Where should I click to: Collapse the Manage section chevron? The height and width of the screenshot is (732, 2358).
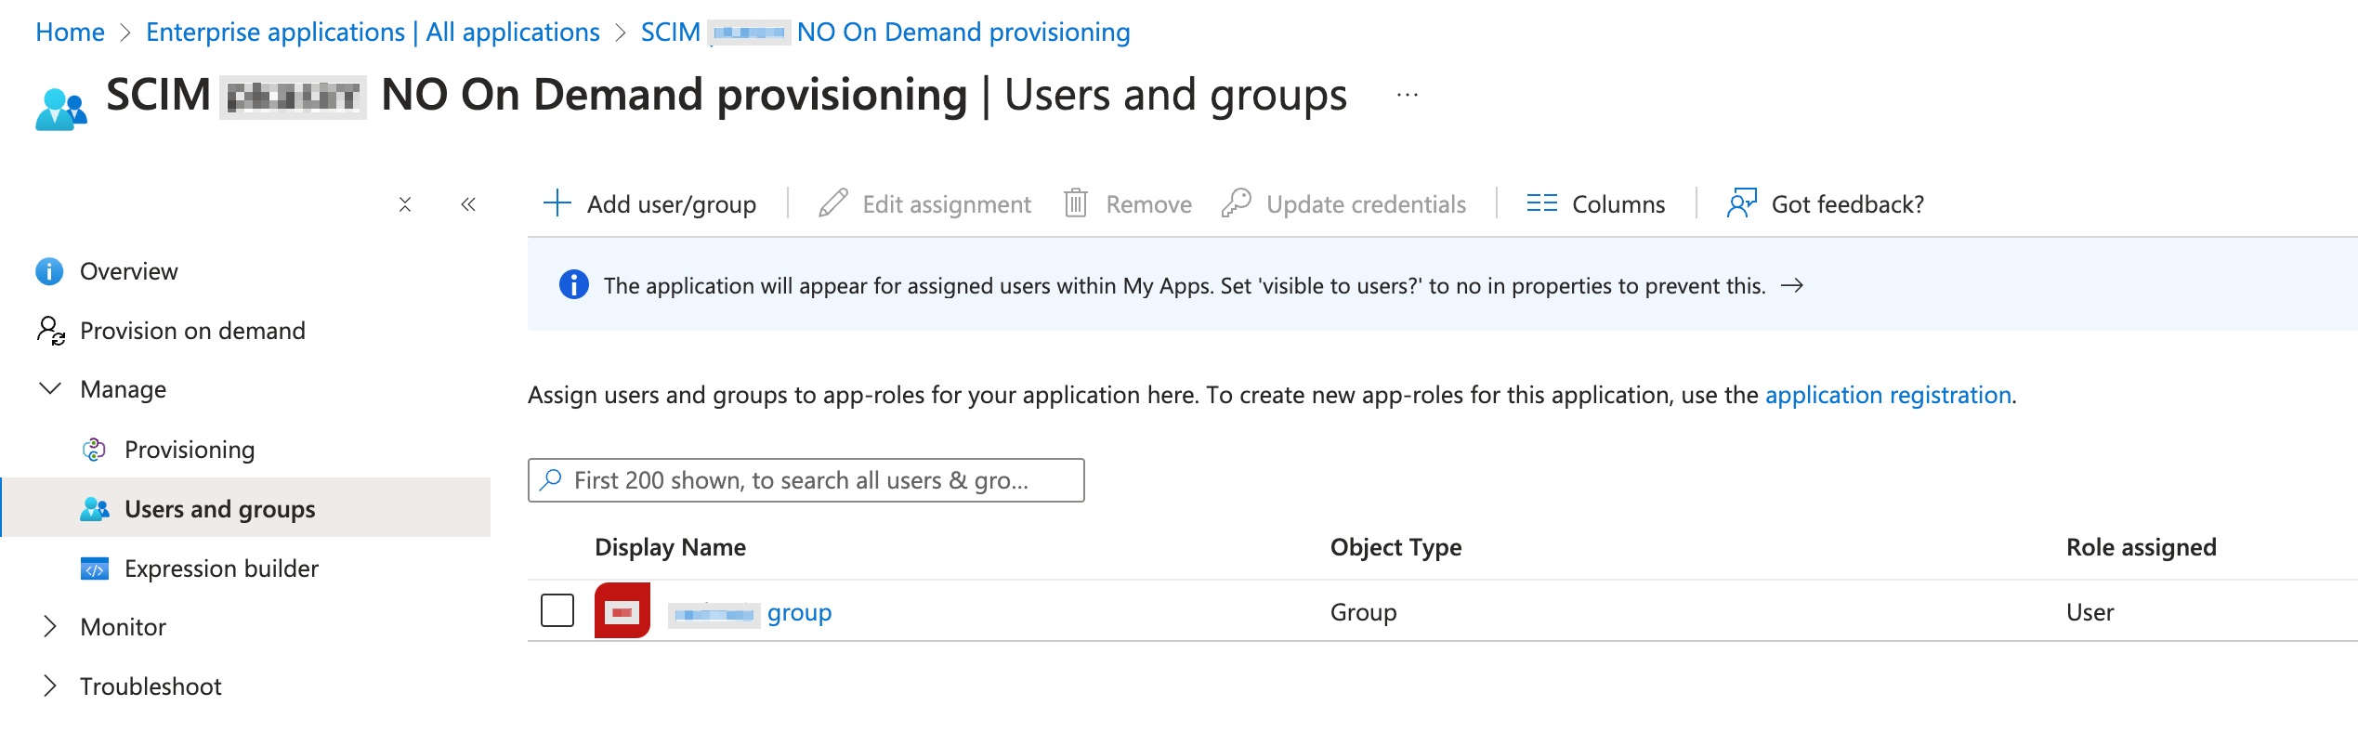(50, 388)
